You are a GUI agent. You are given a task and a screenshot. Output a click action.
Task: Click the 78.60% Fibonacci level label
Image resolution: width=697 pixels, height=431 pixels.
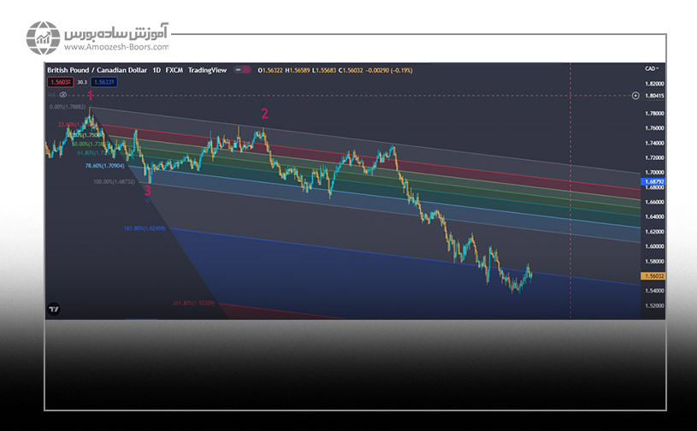coord(104,166)
